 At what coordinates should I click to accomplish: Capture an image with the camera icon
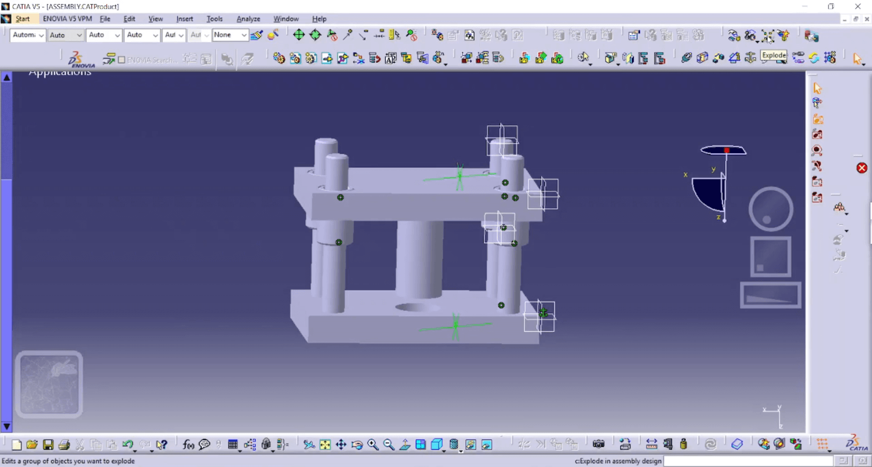tap(599, 444)
